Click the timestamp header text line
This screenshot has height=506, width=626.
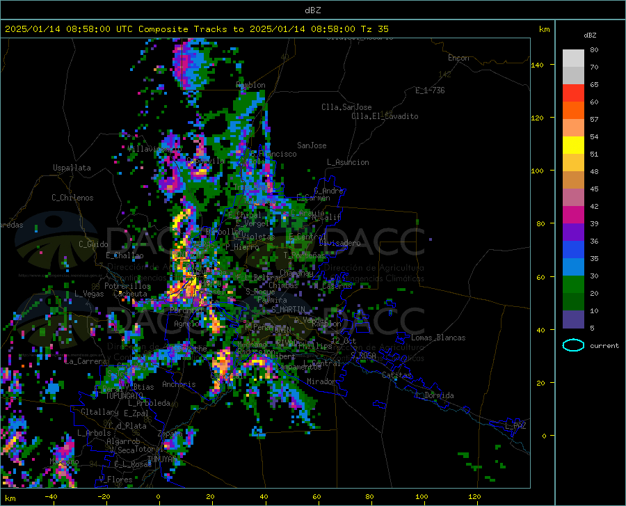[x=196, y=29]
